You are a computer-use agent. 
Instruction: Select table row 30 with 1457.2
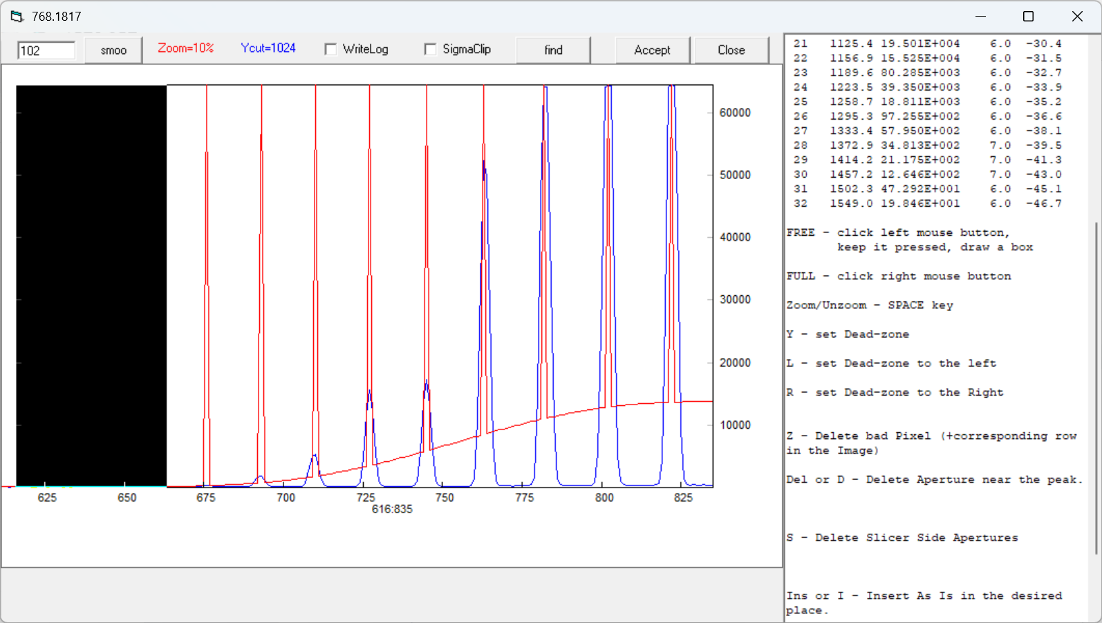[927, 174]
